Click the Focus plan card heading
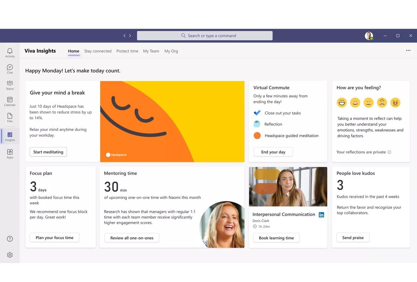The image size is (417, 282). pyautogui.click(x=41, y=173)
